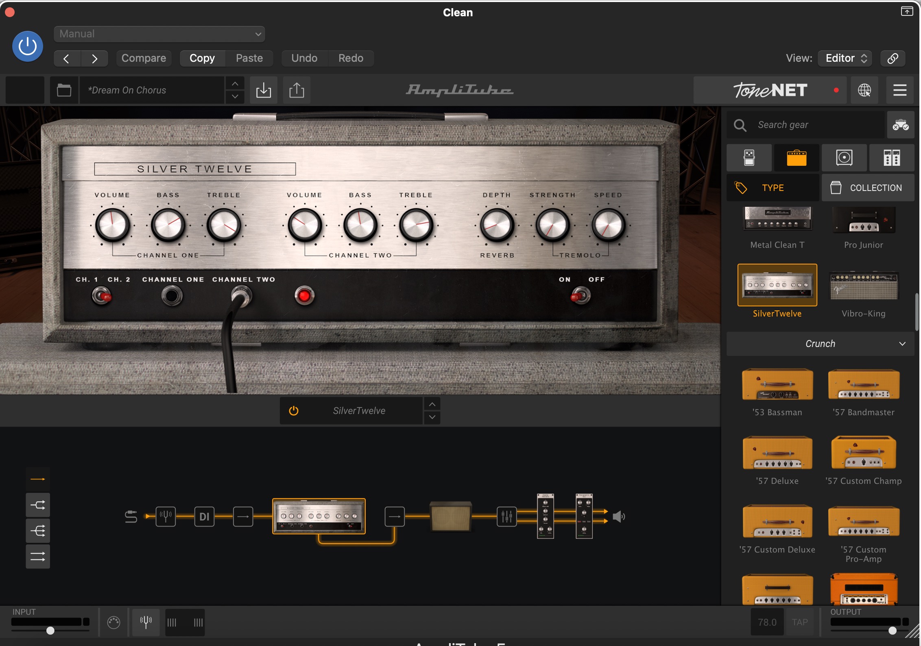Go to next preset arrow
The width and height of the screenshot is (921, 646).
94,59
